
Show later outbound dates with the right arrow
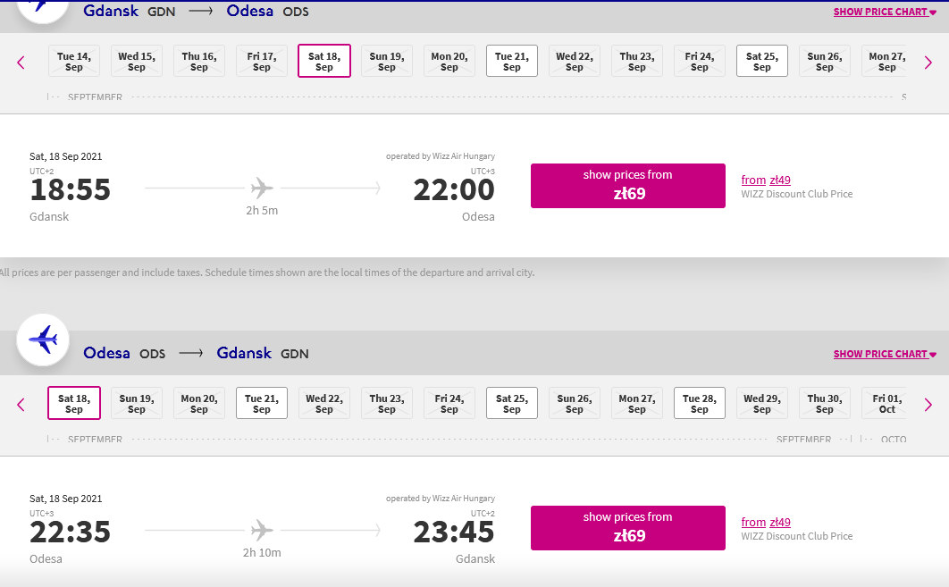[x=928, y=63]
